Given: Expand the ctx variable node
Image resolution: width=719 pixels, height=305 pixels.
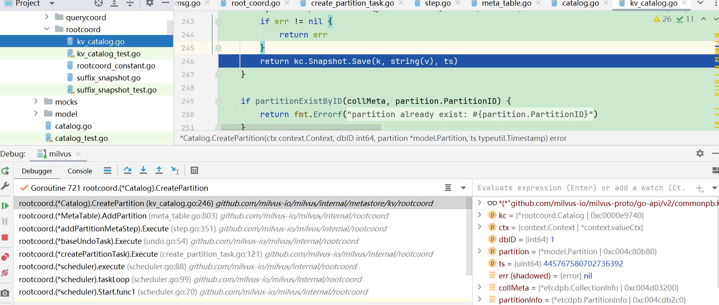Looking at the screenshot, I should (x=479, y=227).
